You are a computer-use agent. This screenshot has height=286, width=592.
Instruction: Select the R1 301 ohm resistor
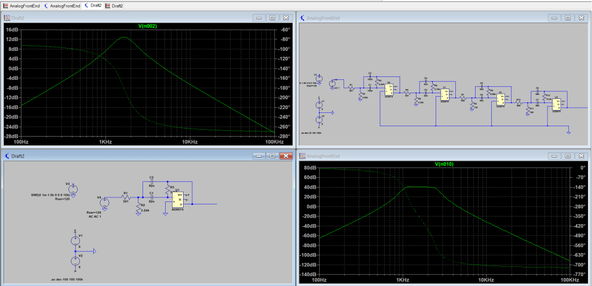coord(125,196)
